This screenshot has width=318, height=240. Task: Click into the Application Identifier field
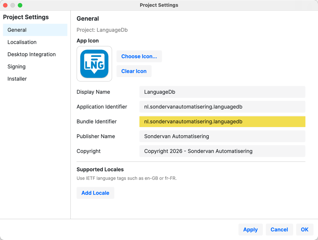222,107
